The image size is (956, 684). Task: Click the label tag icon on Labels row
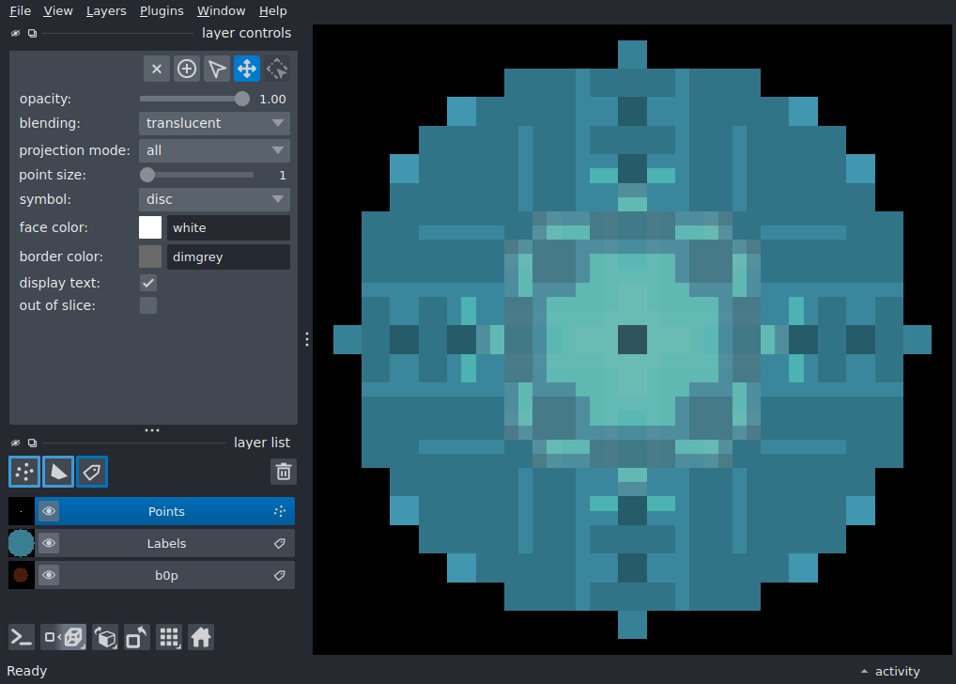(x=280, y=543)
